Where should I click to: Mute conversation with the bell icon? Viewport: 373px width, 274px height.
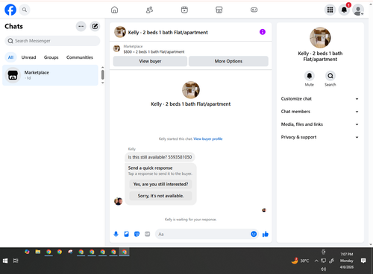click(310, 76)
